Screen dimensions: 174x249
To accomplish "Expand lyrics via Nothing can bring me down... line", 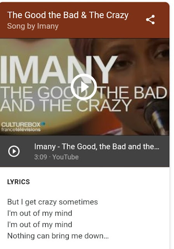I will [x=58, y=236].
